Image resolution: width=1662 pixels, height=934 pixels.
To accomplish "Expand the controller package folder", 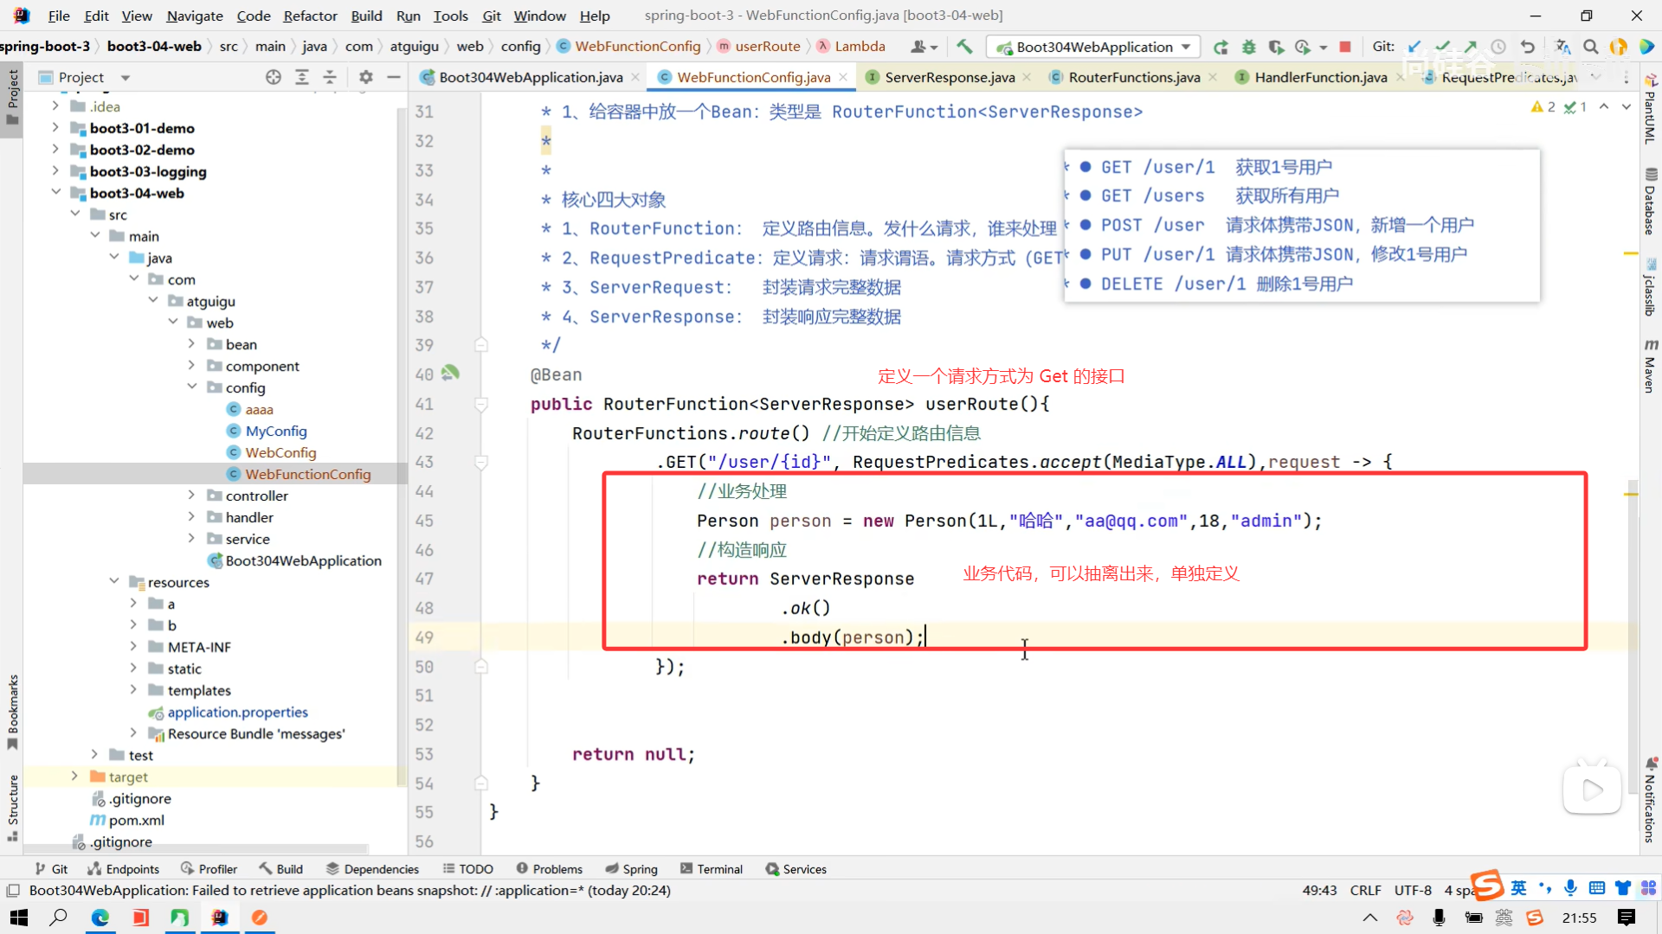I will tap(192, 496).
